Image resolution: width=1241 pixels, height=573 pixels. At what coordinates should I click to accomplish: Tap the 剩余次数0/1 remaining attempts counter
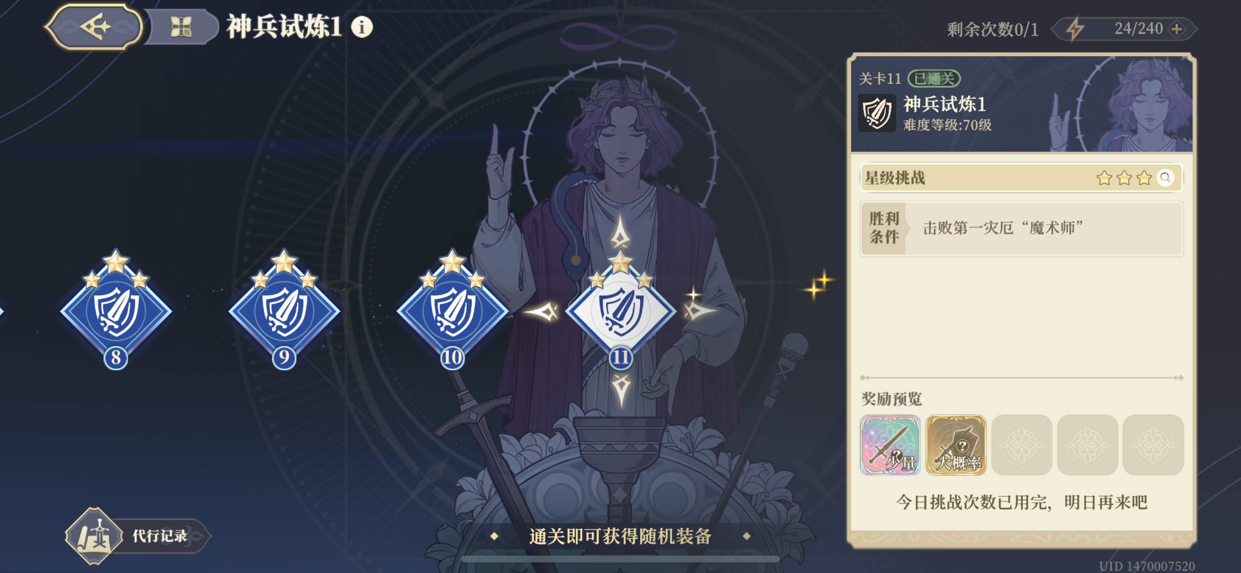coord(993,29)
